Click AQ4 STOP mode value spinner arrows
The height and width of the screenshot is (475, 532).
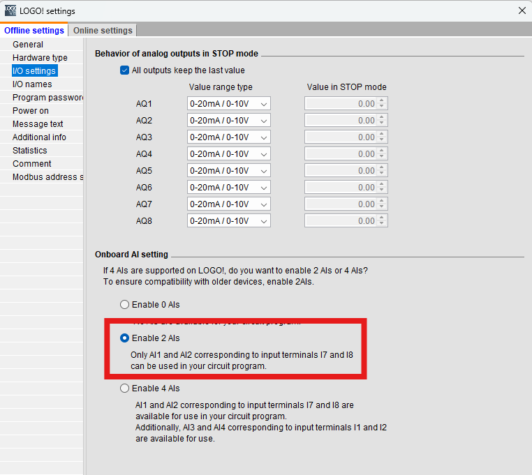382,154
